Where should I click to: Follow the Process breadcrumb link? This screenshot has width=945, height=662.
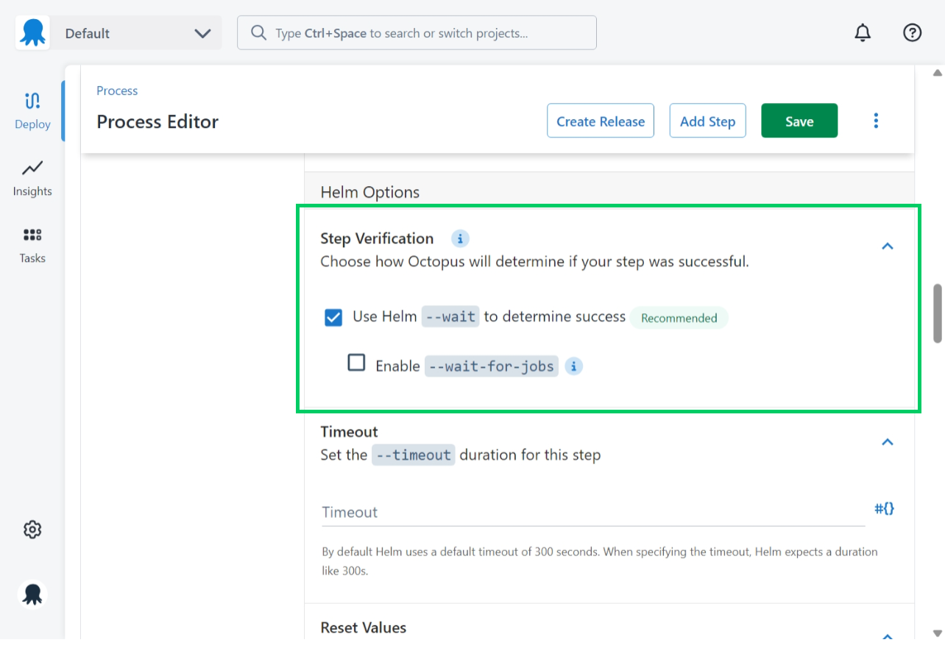(117, 90)
